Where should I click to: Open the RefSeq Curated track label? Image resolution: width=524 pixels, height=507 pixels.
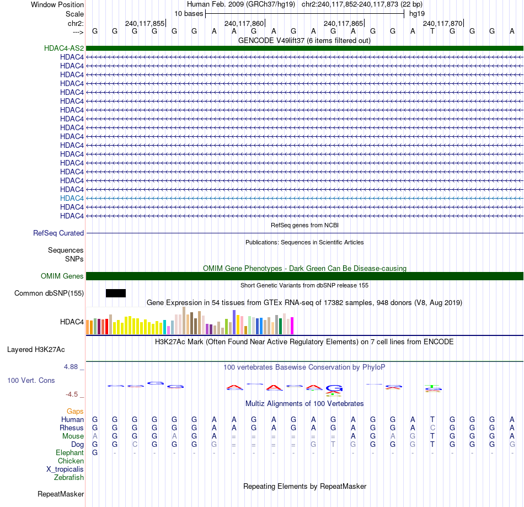[x=58, y=233]
